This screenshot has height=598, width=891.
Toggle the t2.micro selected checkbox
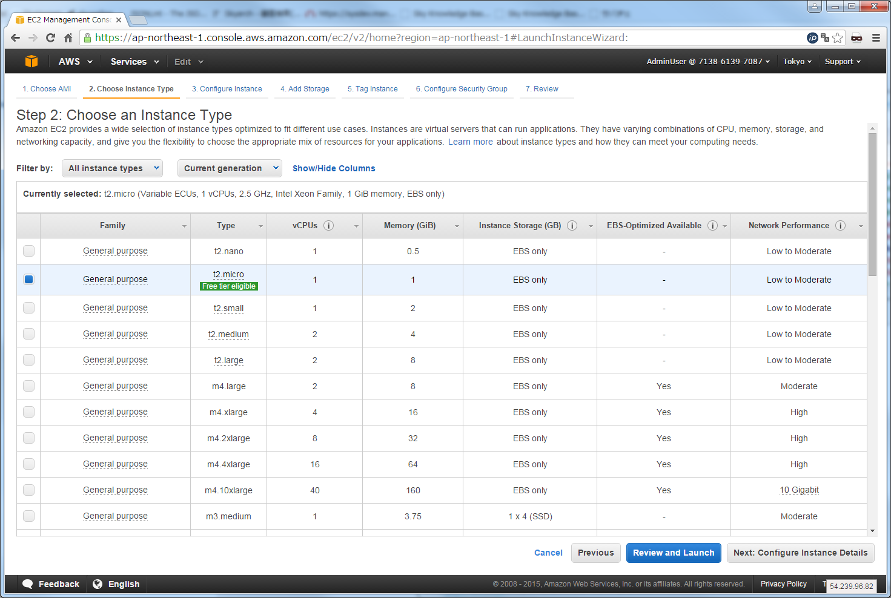(x=28, y=279)
